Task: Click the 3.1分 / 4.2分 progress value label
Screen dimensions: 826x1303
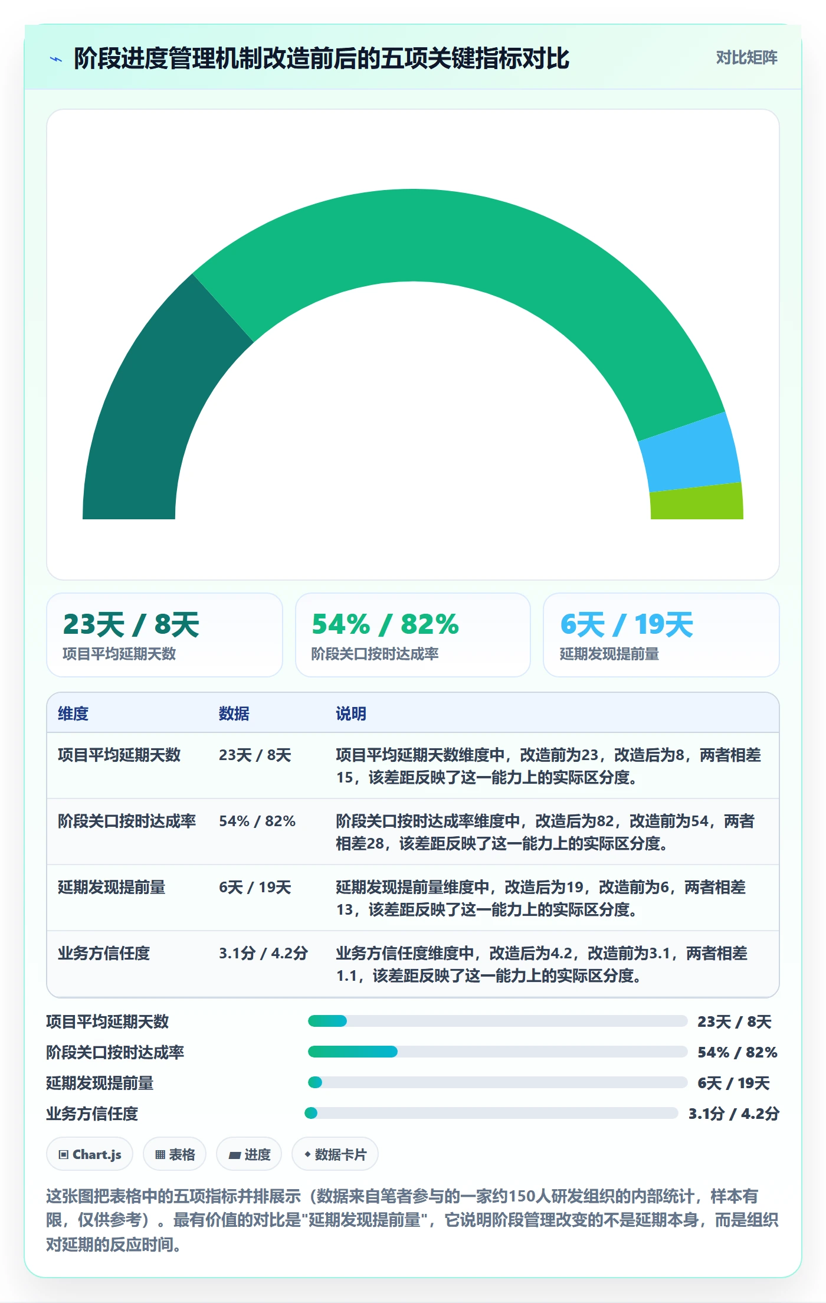Action: coord(734,1114)
